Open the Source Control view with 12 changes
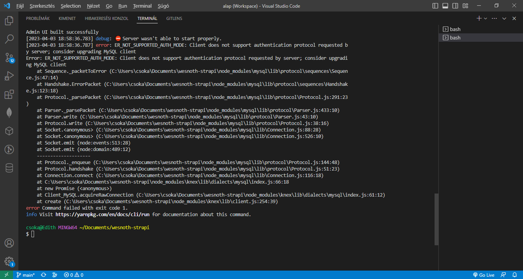This screenshot has width=523, height=279. tap(9, 57)
